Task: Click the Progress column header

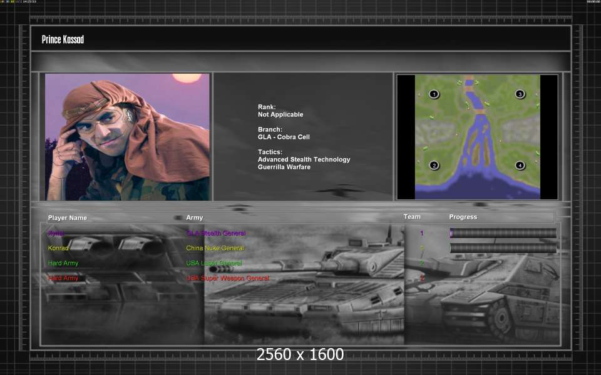Action: point(463,217)
